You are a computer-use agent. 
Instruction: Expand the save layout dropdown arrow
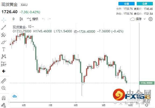145,19
